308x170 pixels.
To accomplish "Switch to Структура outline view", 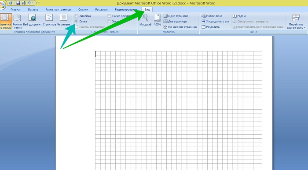I will [x=49, y=20].
